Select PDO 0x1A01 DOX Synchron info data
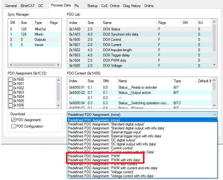 (x=140, y=34)
